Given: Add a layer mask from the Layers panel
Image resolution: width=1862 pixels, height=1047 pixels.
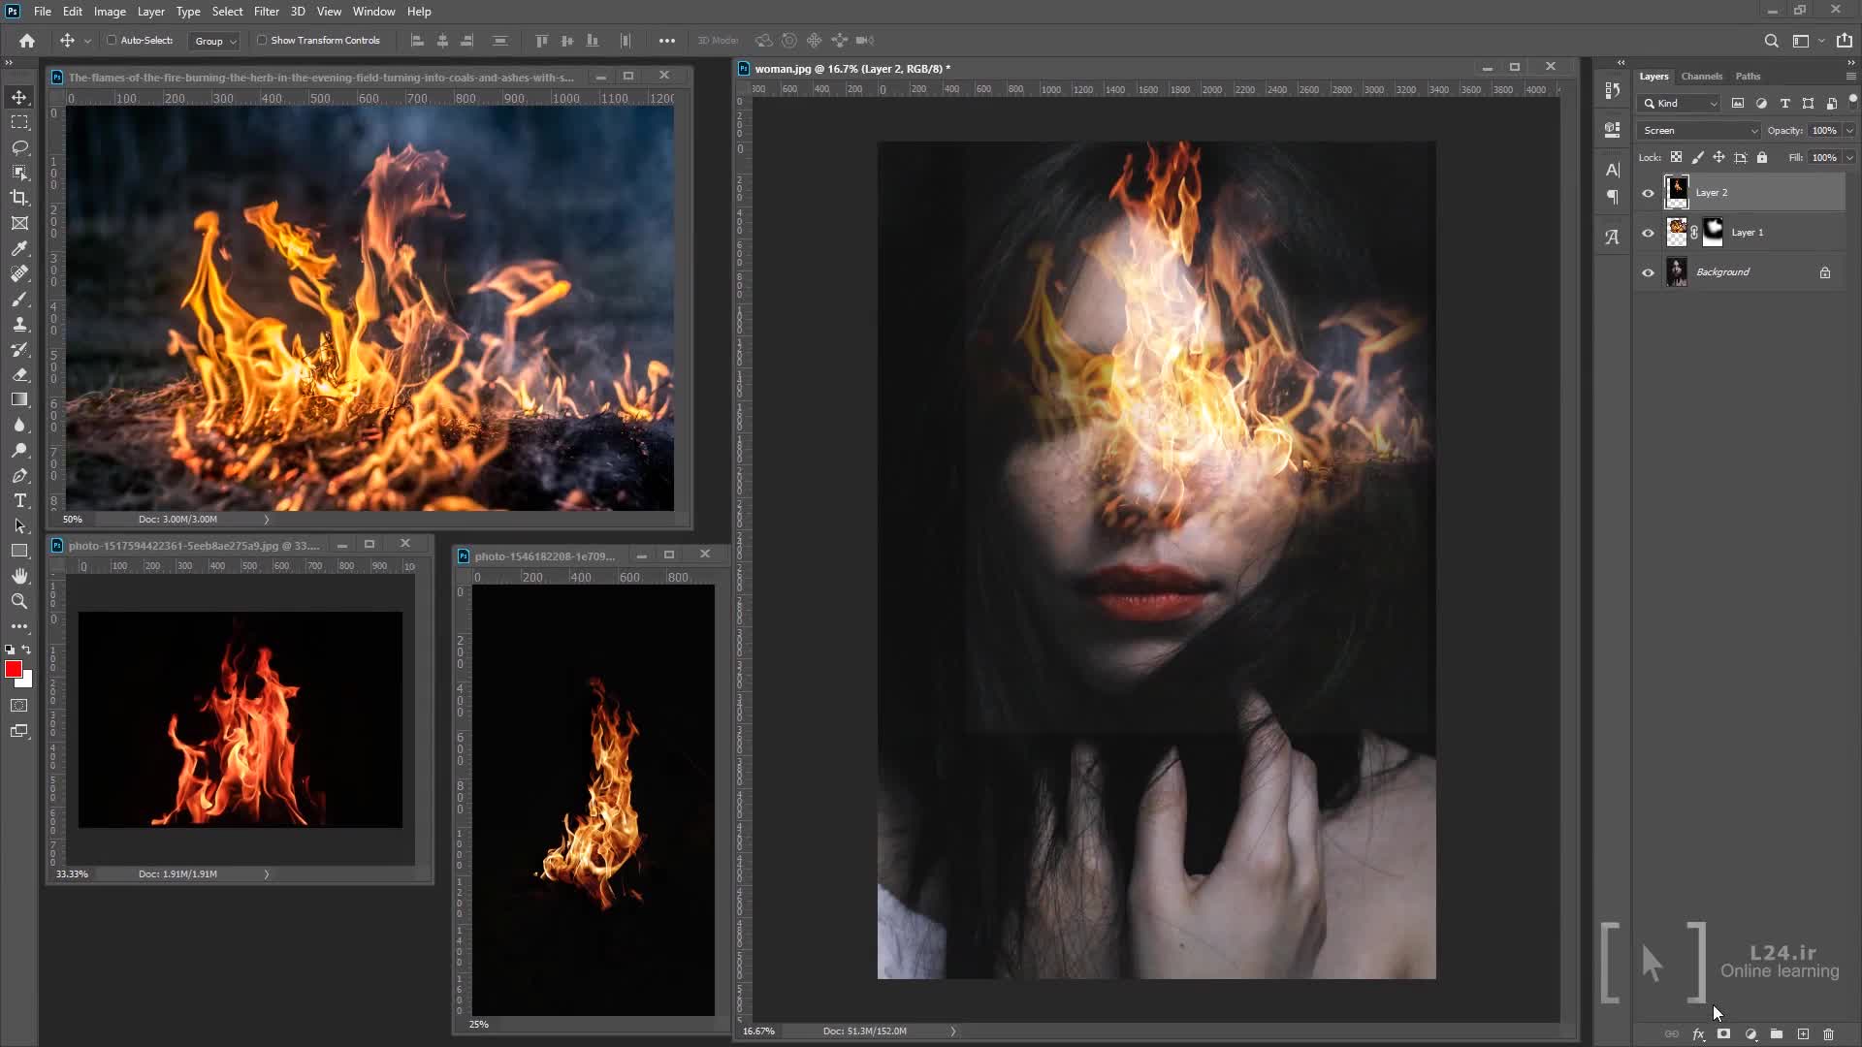Looking at the screenshot, I should click(1723, 1034).
